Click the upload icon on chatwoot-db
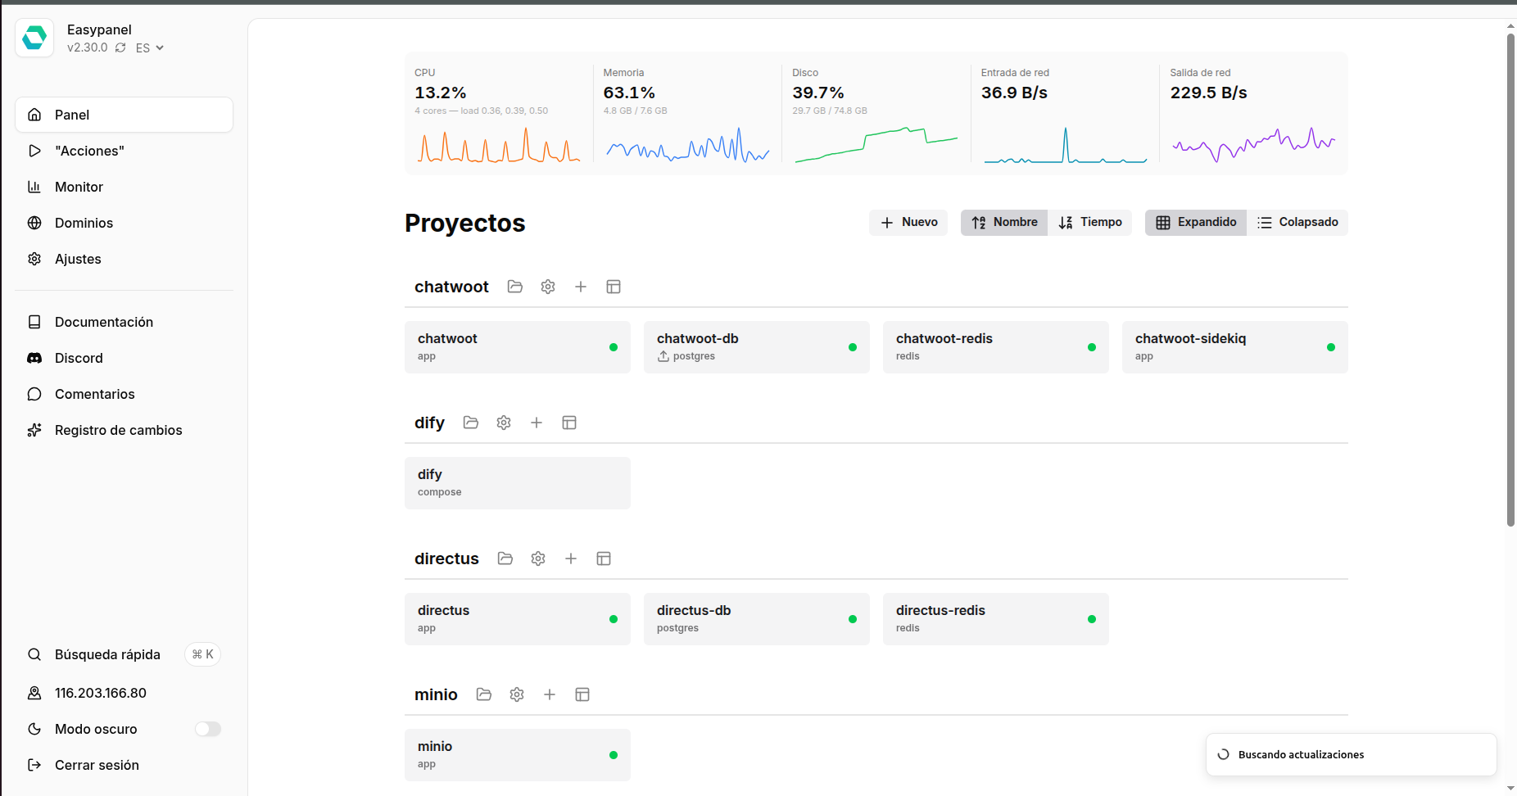1517x796 pixels. 663,356
